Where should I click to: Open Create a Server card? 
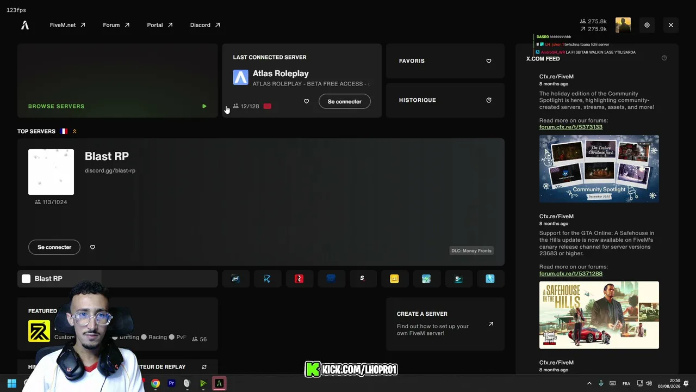445,324
